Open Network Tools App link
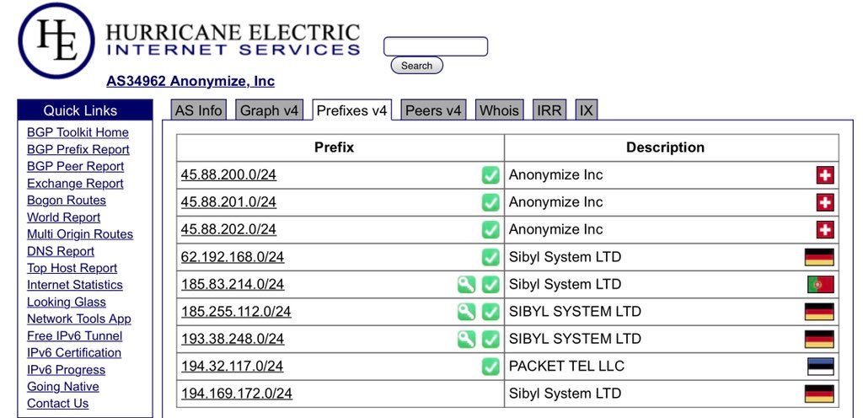The image size is (863, 418). (x=79, y=319)
